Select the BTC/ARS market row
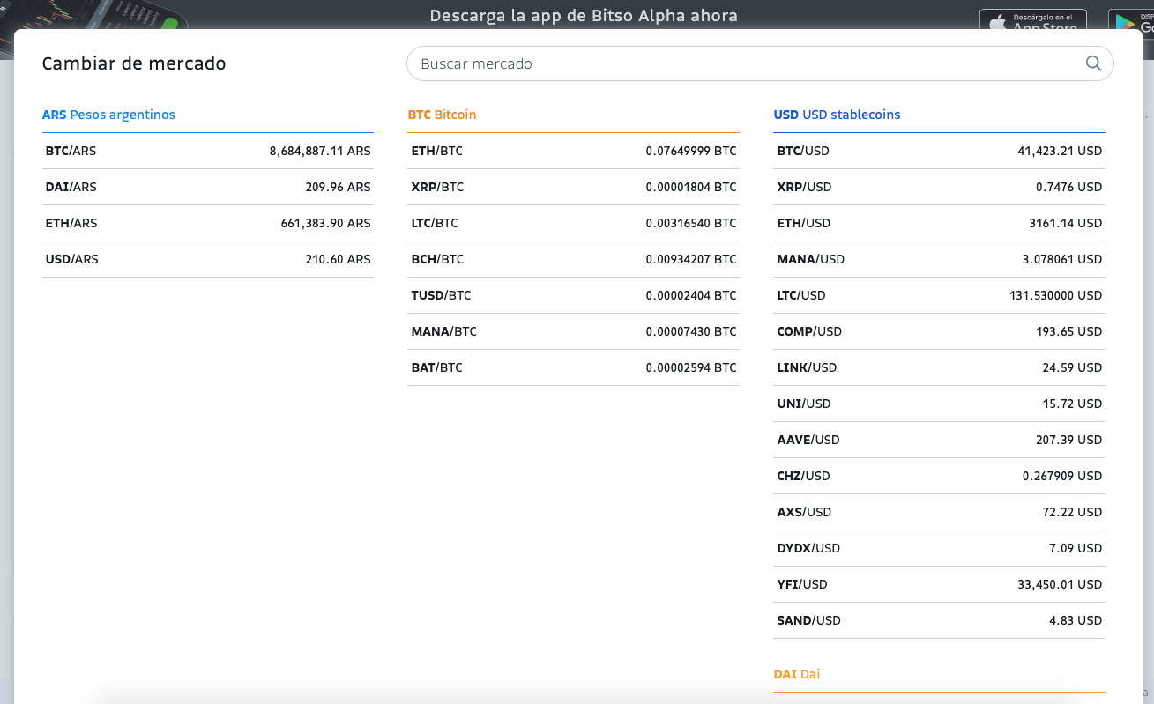 (208, 151)
